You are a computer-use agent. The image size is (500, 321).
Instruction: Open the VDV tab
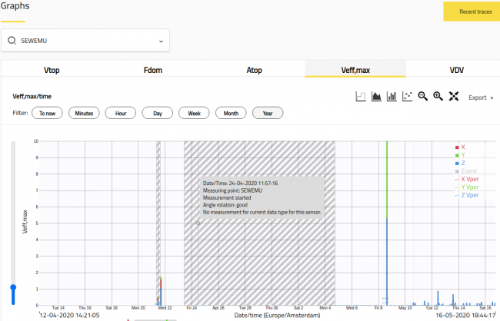coord(456,70)
